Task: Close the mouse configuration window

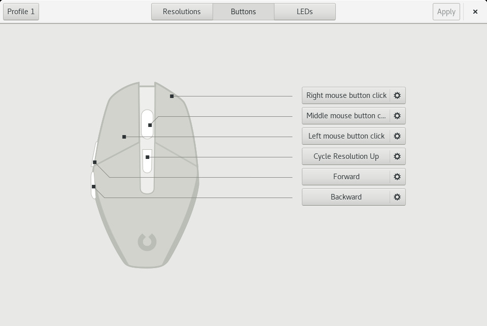Action: pos(475,12)
